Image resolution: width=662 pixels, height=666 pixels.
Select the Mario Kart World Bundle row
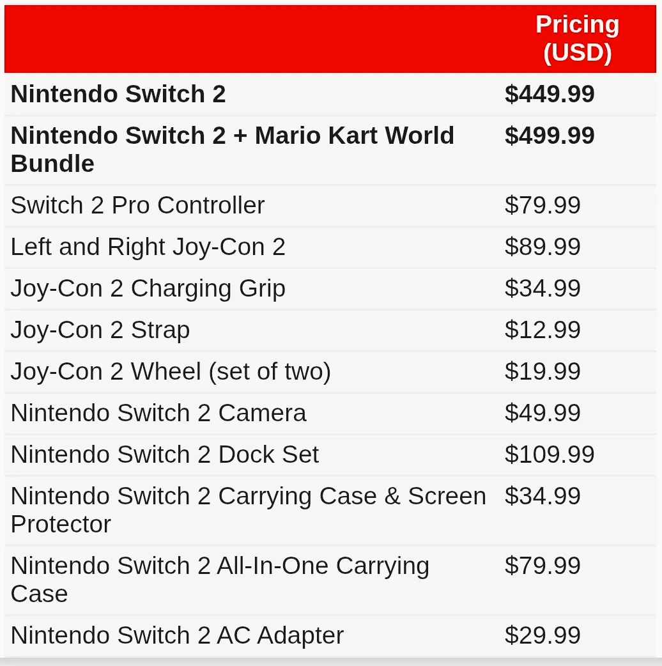[232, 149]
